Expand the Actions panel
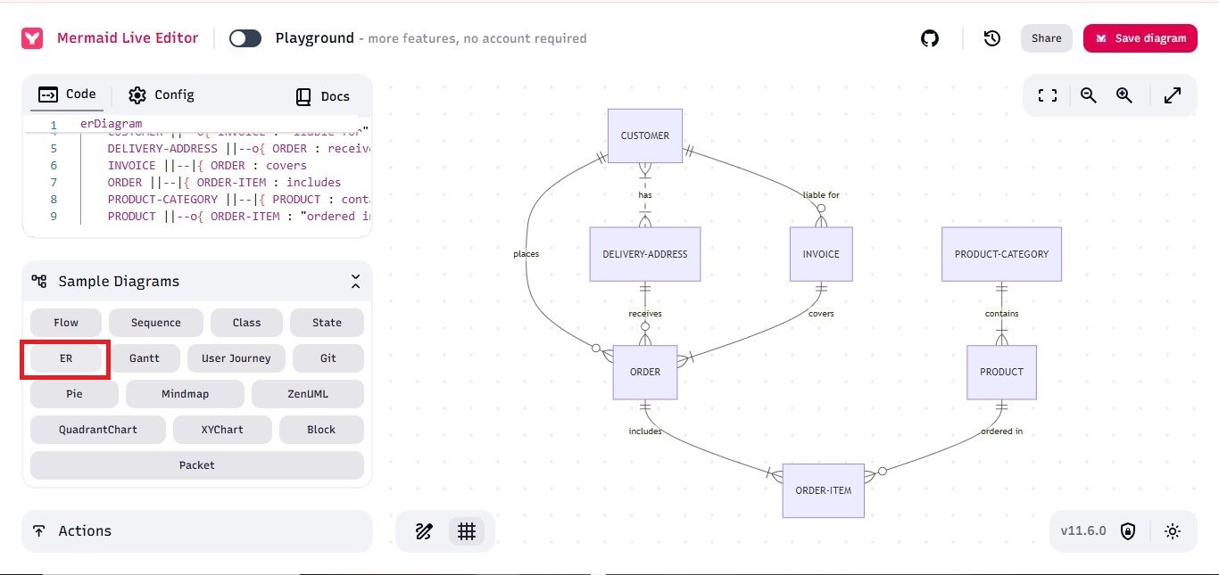The width and height of the screenshot is (1219, 575). coord(197,531)
